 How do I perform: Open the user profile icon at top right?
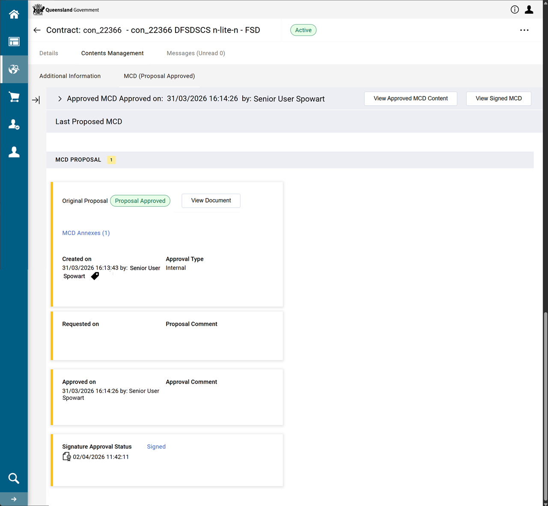click(529, 10)
